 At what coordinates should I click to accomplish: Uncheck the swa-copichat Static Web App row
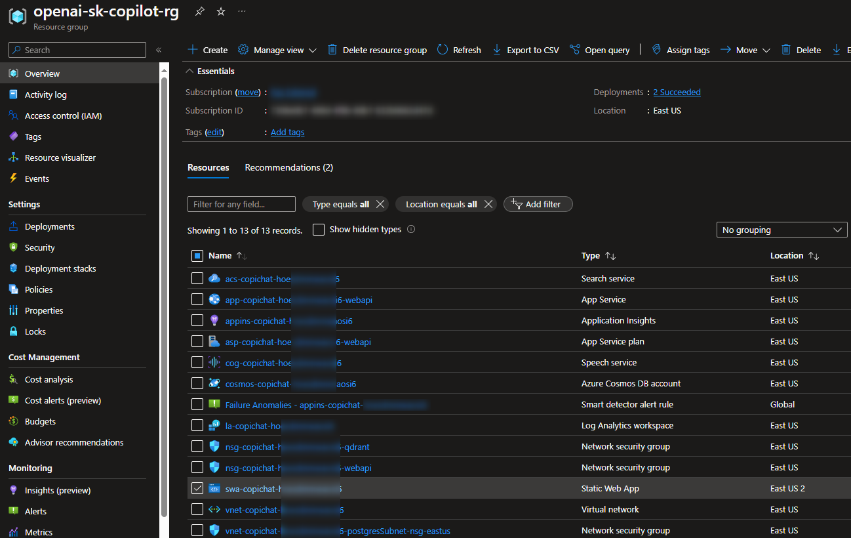click(x=197, y=488)
